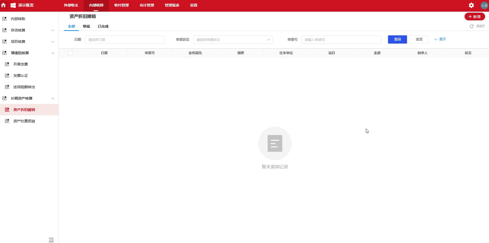Select the 发票认证 sidebar item
This screenshot has width=489, height=243.
pos(21,75)
